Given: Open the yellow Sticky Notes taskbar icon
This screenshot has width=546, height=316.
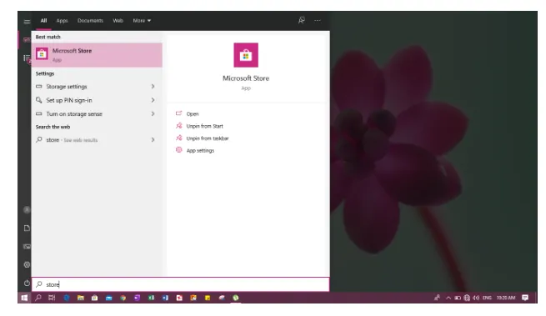Looking at the screenshot, I should click(x=208, y=298).
